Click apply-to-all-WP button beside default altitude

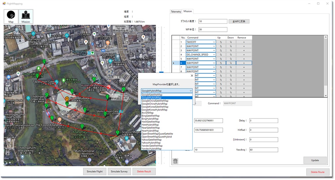coord(239,21)
